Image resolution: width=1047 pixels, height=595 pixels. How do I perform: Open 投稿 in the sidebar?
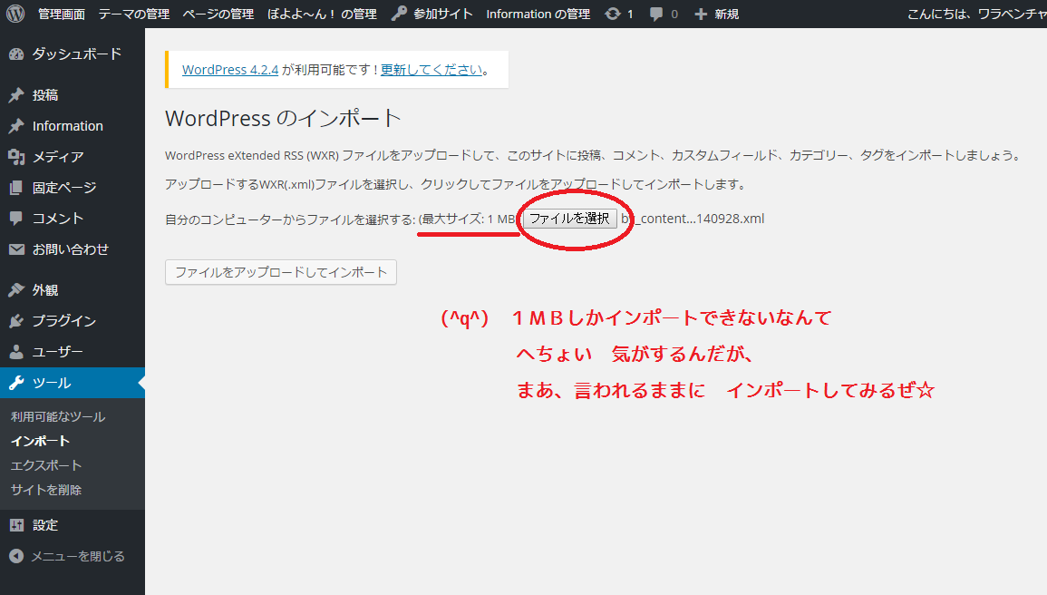(45, 95)
